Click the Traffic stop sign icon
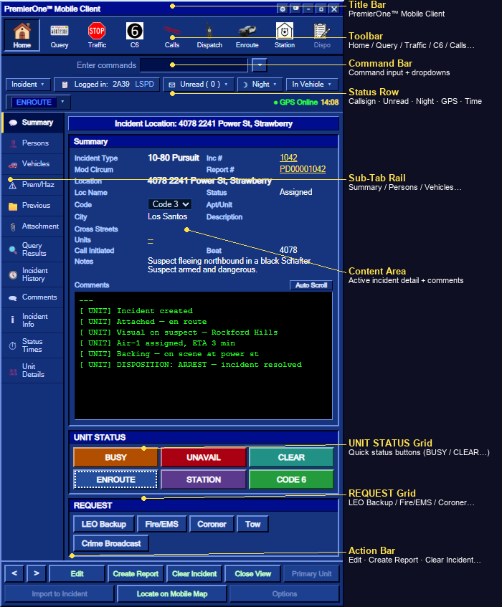This screenshot has height=607, width=502. 97,31
